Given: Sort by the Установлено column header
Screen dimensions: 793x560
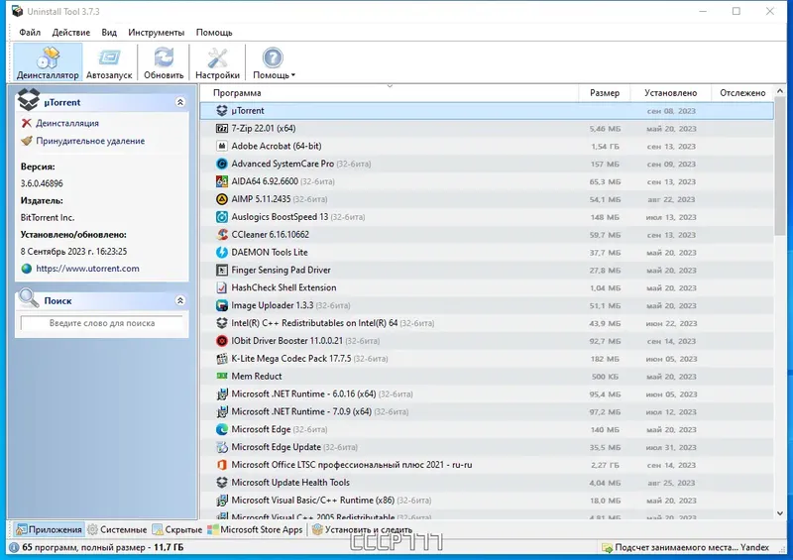Looking at the screenshot, I should 671,93.
